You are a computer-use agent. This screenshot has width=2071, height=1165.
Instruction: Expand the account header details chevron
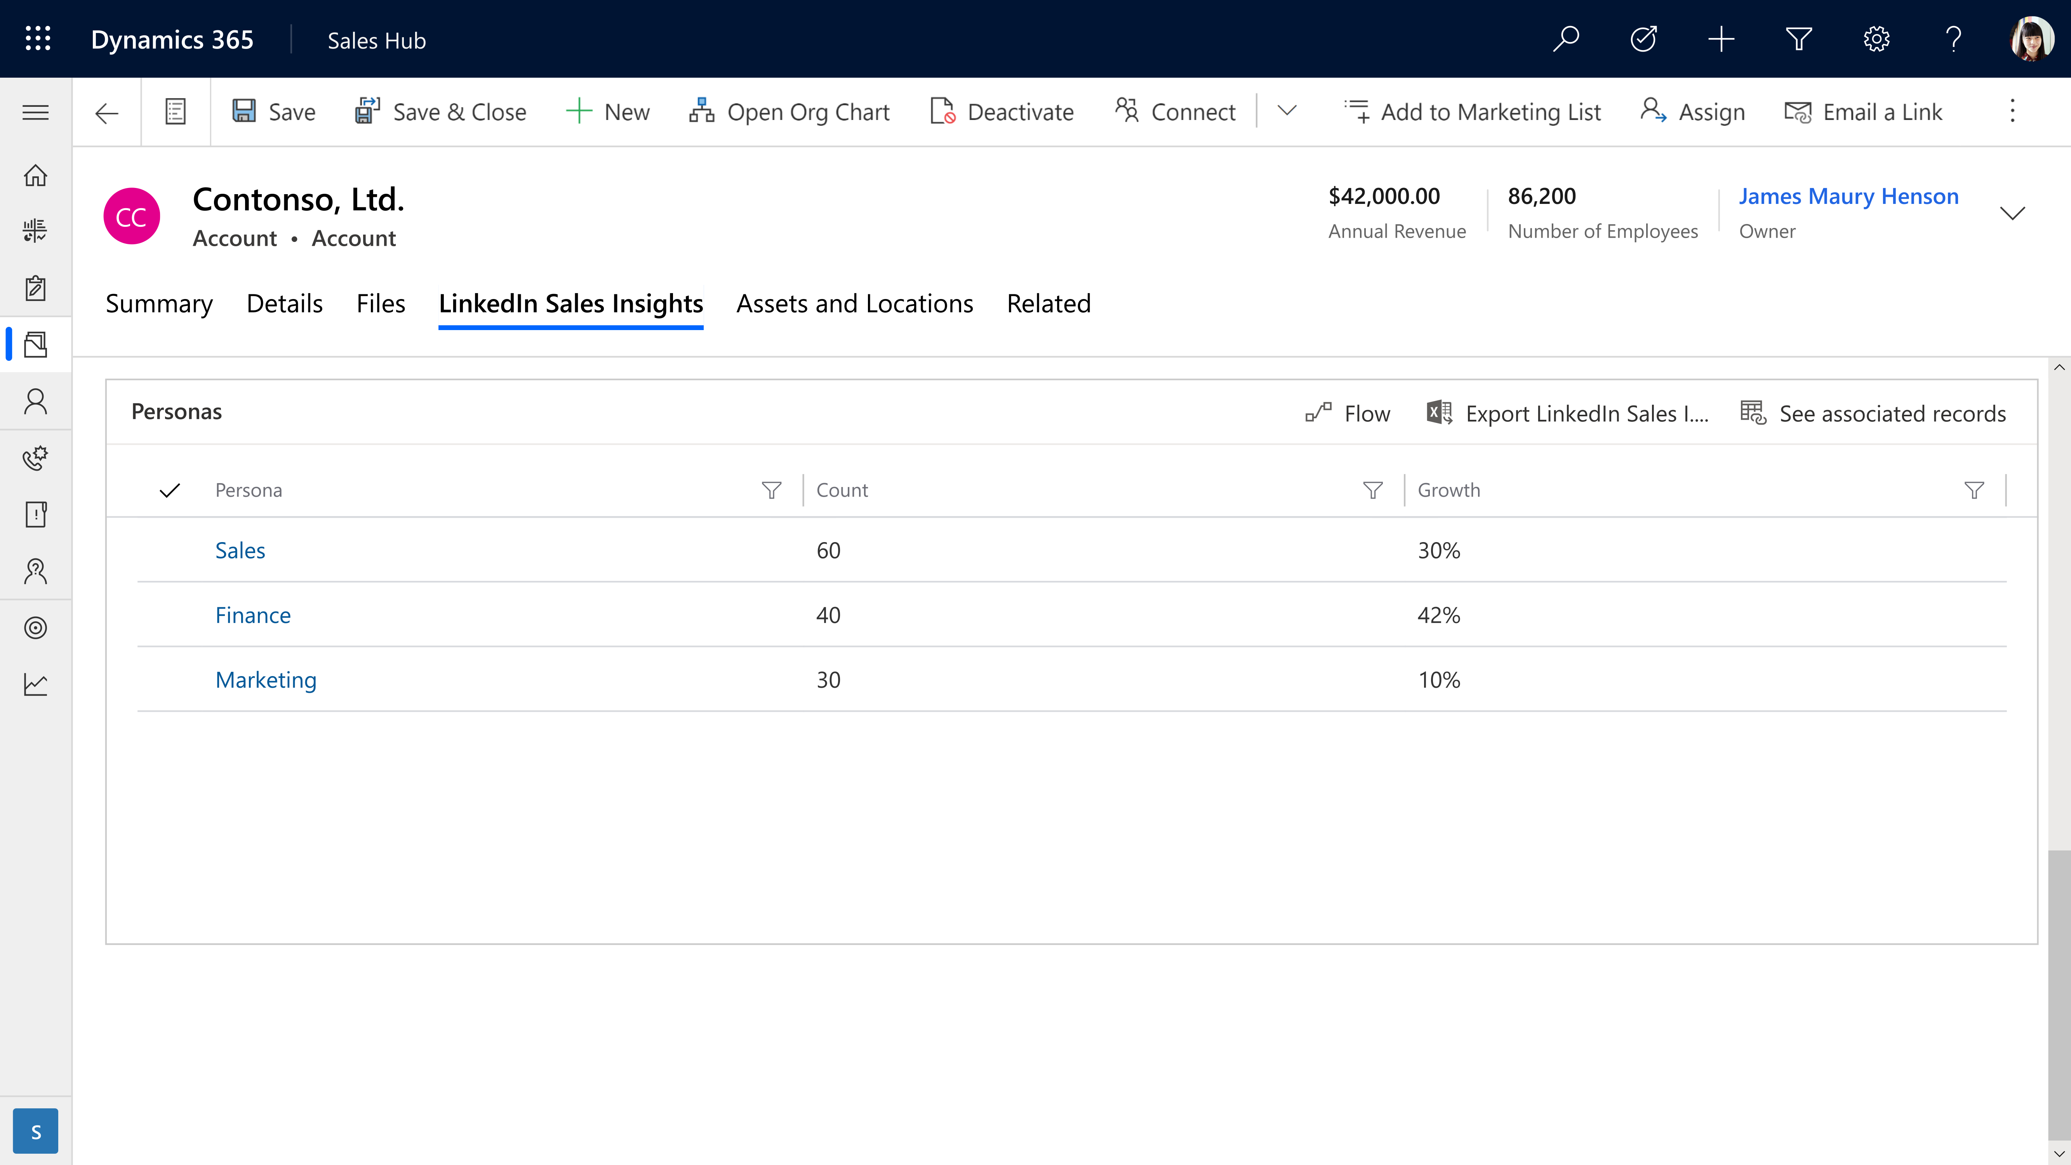[x=2013, y=213]
